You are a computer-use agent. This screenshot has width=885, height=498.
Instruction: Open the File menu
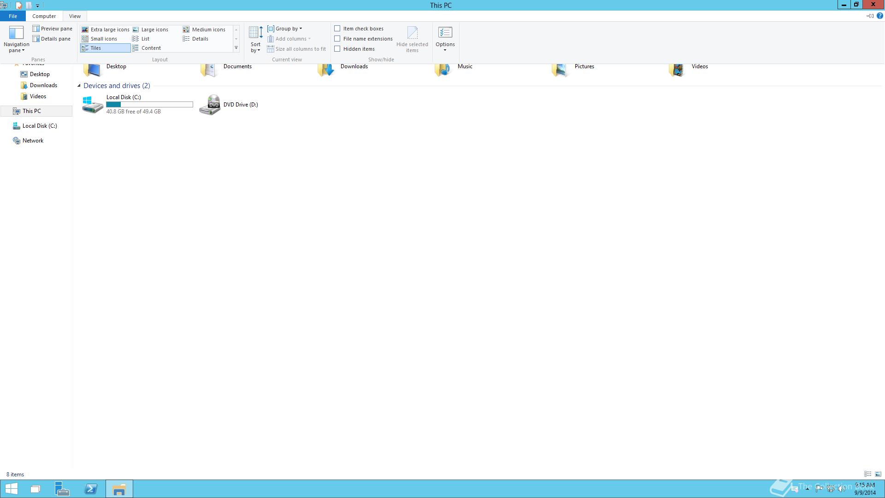point(13,16)
